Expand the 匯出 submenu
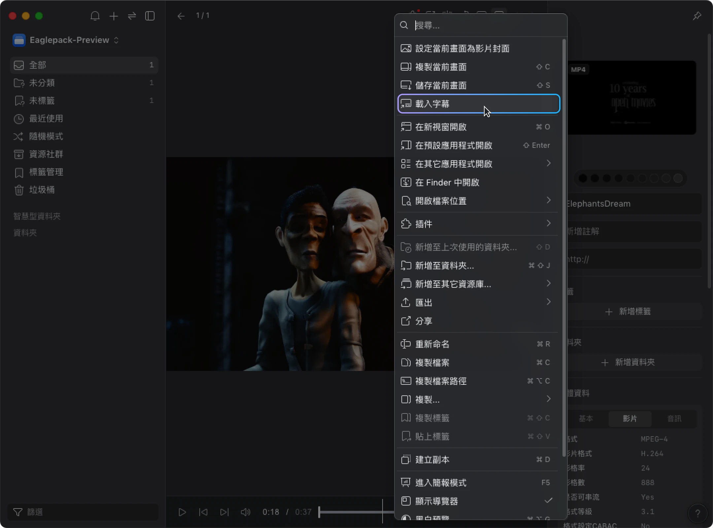Image resolution: width=713 pixels, height=528 pixels. [x=479, y=303]
